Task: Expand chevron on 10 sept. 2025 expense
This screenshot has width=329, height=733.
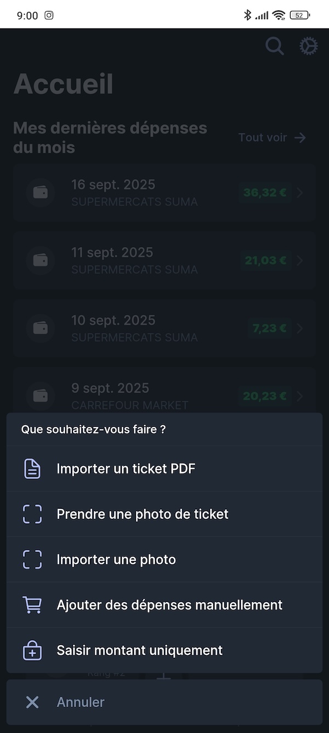Action: click(x=300, y=328)
